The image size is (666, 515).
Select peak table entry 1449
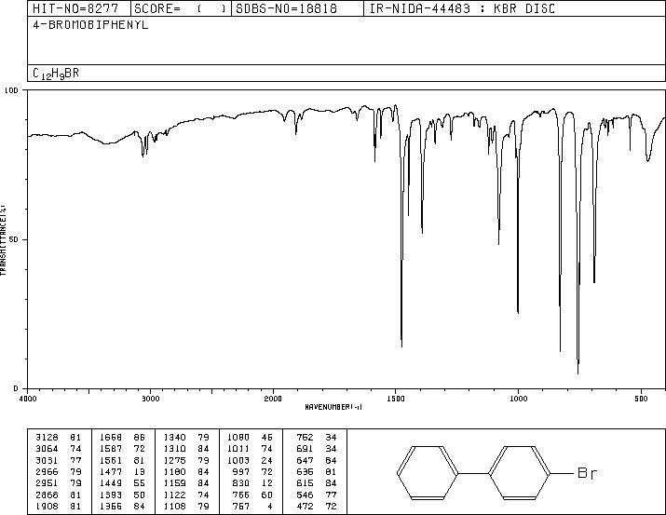111,483
